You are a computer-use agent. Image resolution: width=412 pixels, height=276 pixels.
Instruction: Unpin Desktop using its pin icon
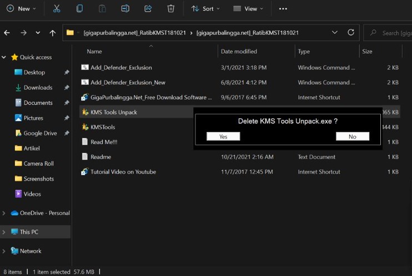(67, 72)
